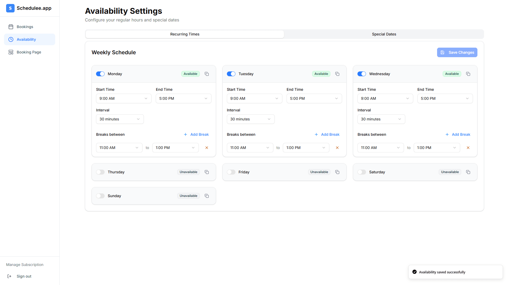Open Wednesday's break start 11:00 AM dropdown
This screenshot has width=509, height=285.
click(381, 148)
